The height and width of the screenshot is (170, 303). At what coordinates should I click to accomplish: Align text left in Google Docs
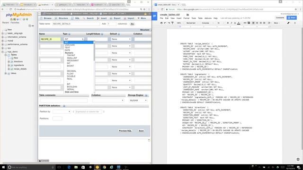tap(253, 23)
